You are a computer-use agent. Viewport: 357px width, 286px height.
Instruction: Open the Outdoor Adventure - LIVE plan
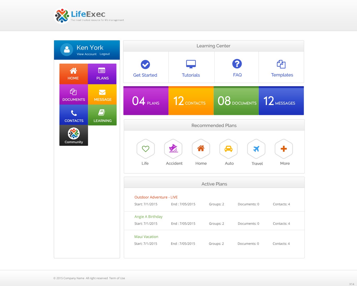(156, 197)
